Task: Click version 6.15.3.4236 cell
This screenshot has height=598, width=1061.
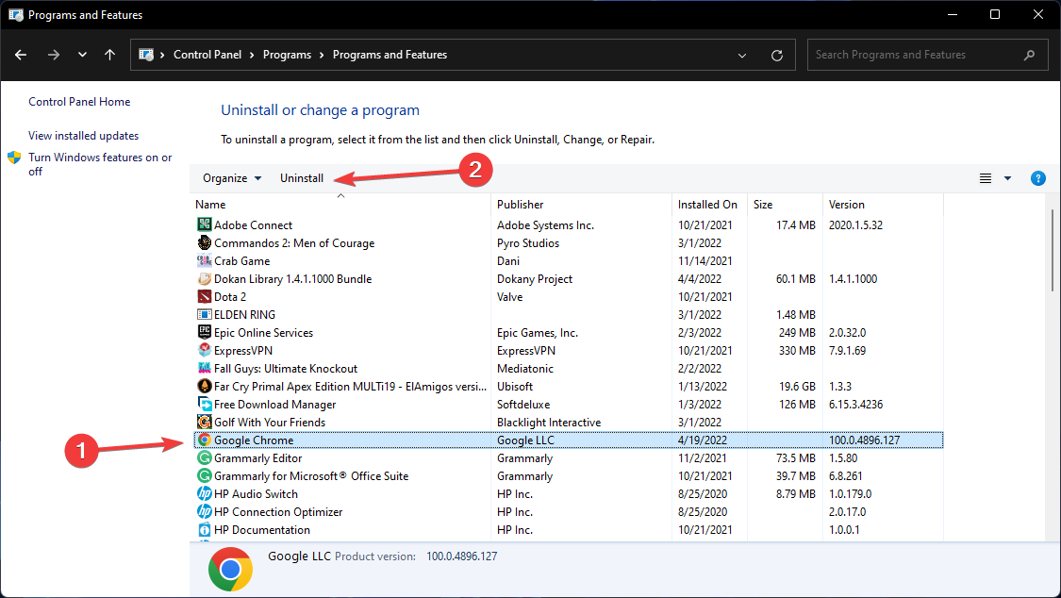Action: point(856,404)
